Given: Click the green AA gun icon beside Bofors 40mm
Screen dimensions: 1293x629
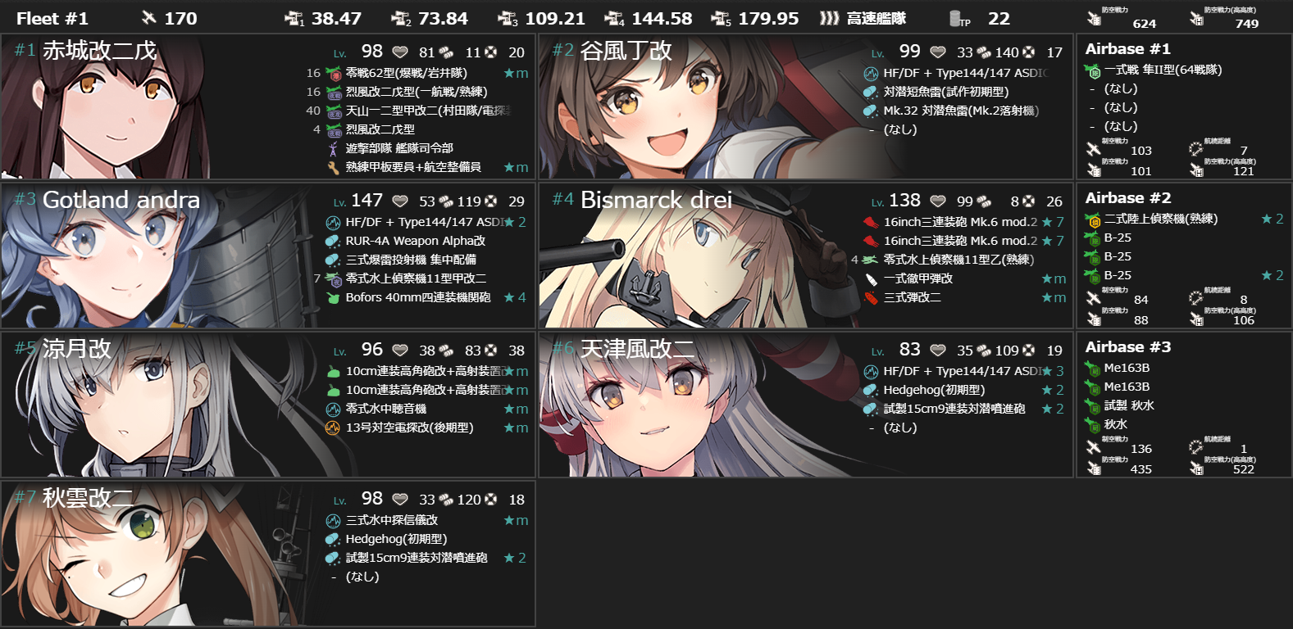Looking at the screenshot, I should tap(333, 297).
